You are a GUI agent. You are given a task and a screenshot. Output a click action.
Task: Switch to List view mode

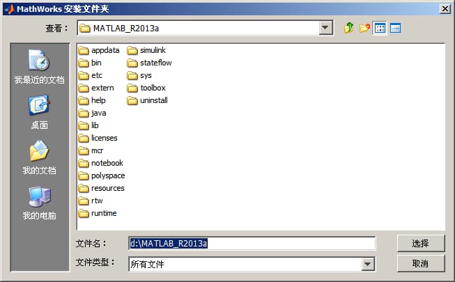pos(380,28)
